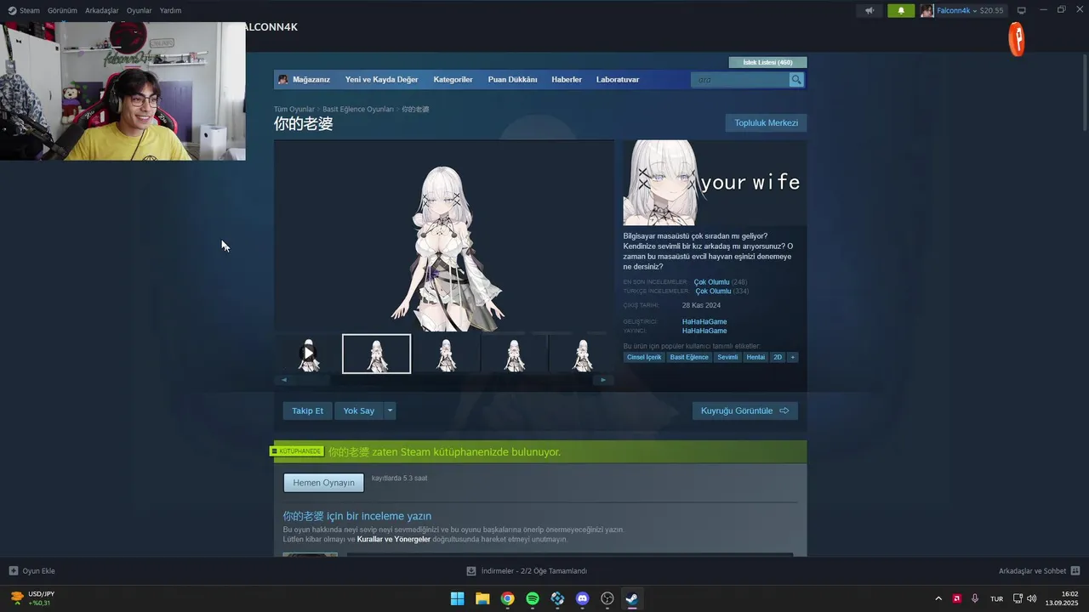This screenshot has height=612, width=1089.
Task: Open Kurallar ve Yönergeler link
Action: 394,540
